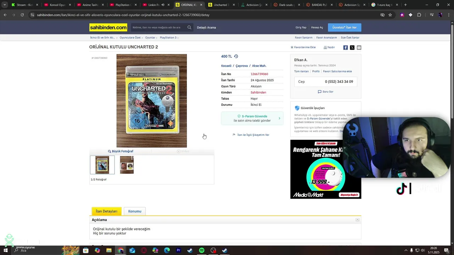
Task: Click the Çayırova location link
Action: [x=242, y=66]
